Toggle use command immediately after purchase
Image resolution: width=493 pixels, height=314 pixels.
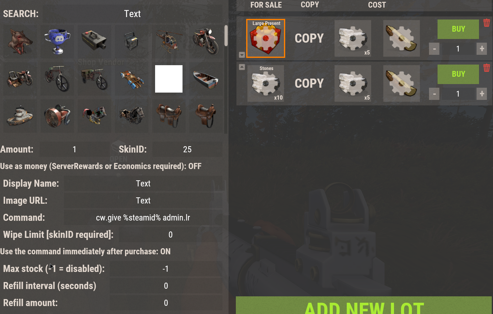[x=85, y=252]
